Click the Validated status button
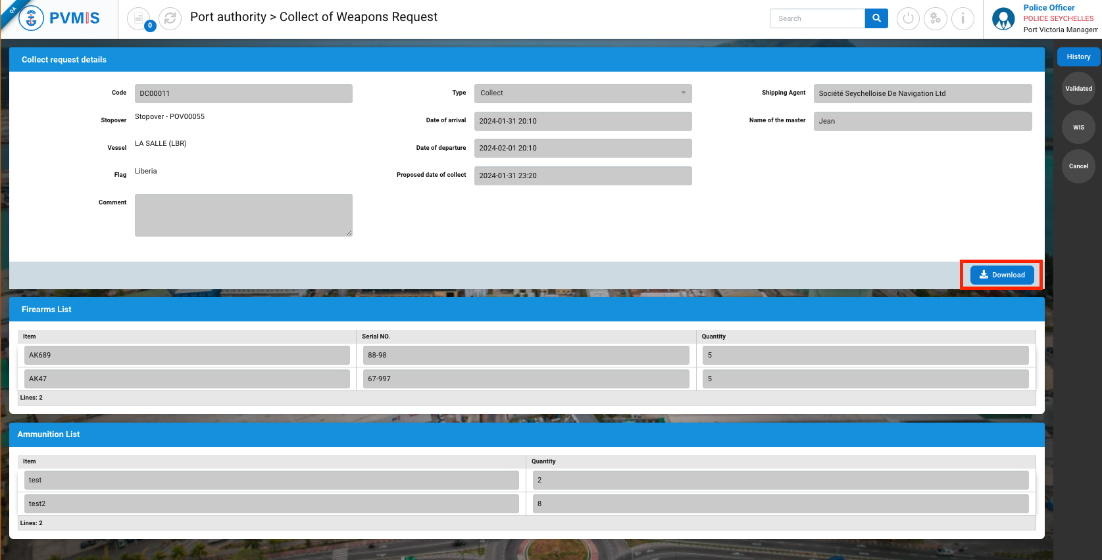Image resolution: width=1102 pixels, height=560 pixels. 1078,89
